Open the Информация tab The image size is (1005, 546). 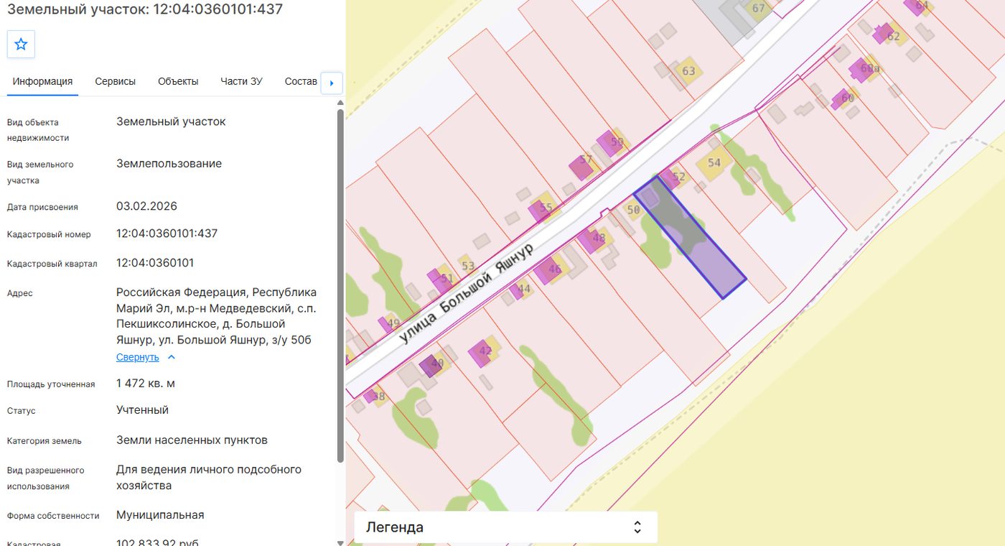[42, 81]
